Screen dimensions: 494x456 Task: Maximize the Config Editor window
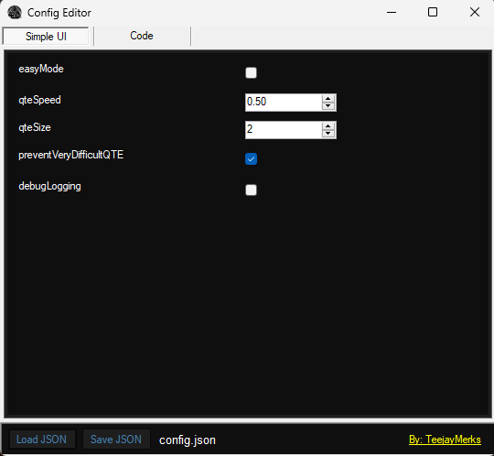433,13
